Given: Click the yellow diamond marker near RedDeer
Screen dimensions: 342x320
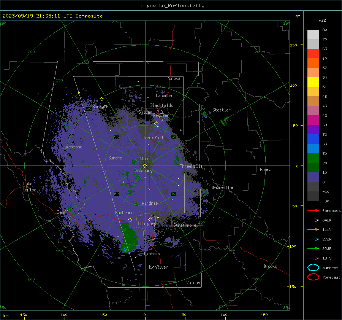Looking at the screenshot, I should pos(156,124).
